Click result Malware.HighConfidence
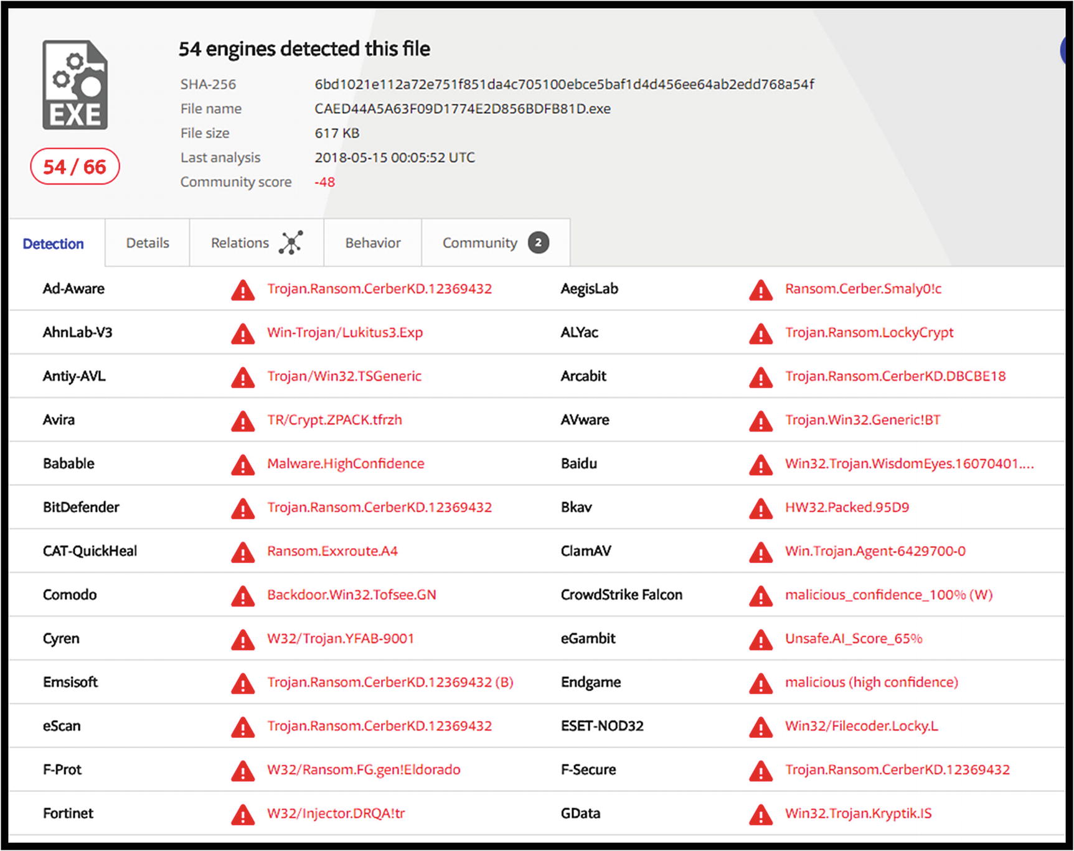Image resolution: width=1074 pixels, height=851 pixels. click(x=346, y=463)
